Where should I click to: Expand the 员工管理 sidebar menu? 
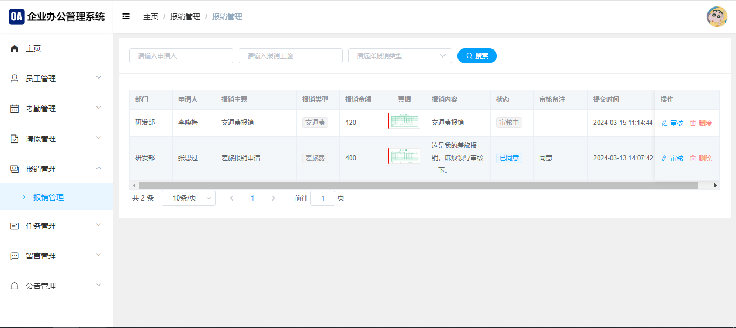[56, 79]
